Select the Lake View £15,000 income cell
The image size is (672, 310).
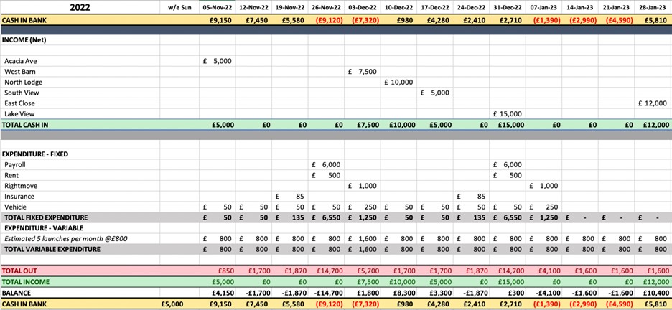[x=508, y=114]
